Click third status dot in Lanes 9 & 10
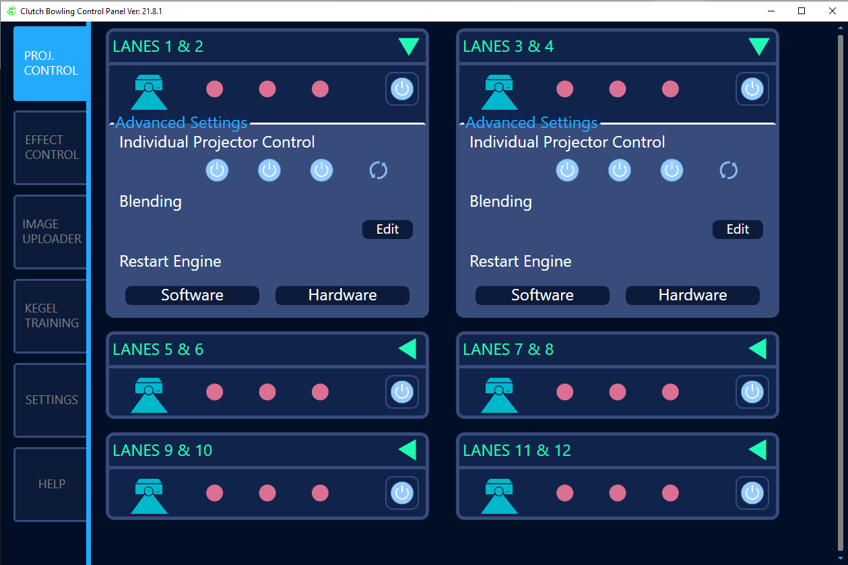This screenshot has height=565, width=848. [x=320, y=493]
